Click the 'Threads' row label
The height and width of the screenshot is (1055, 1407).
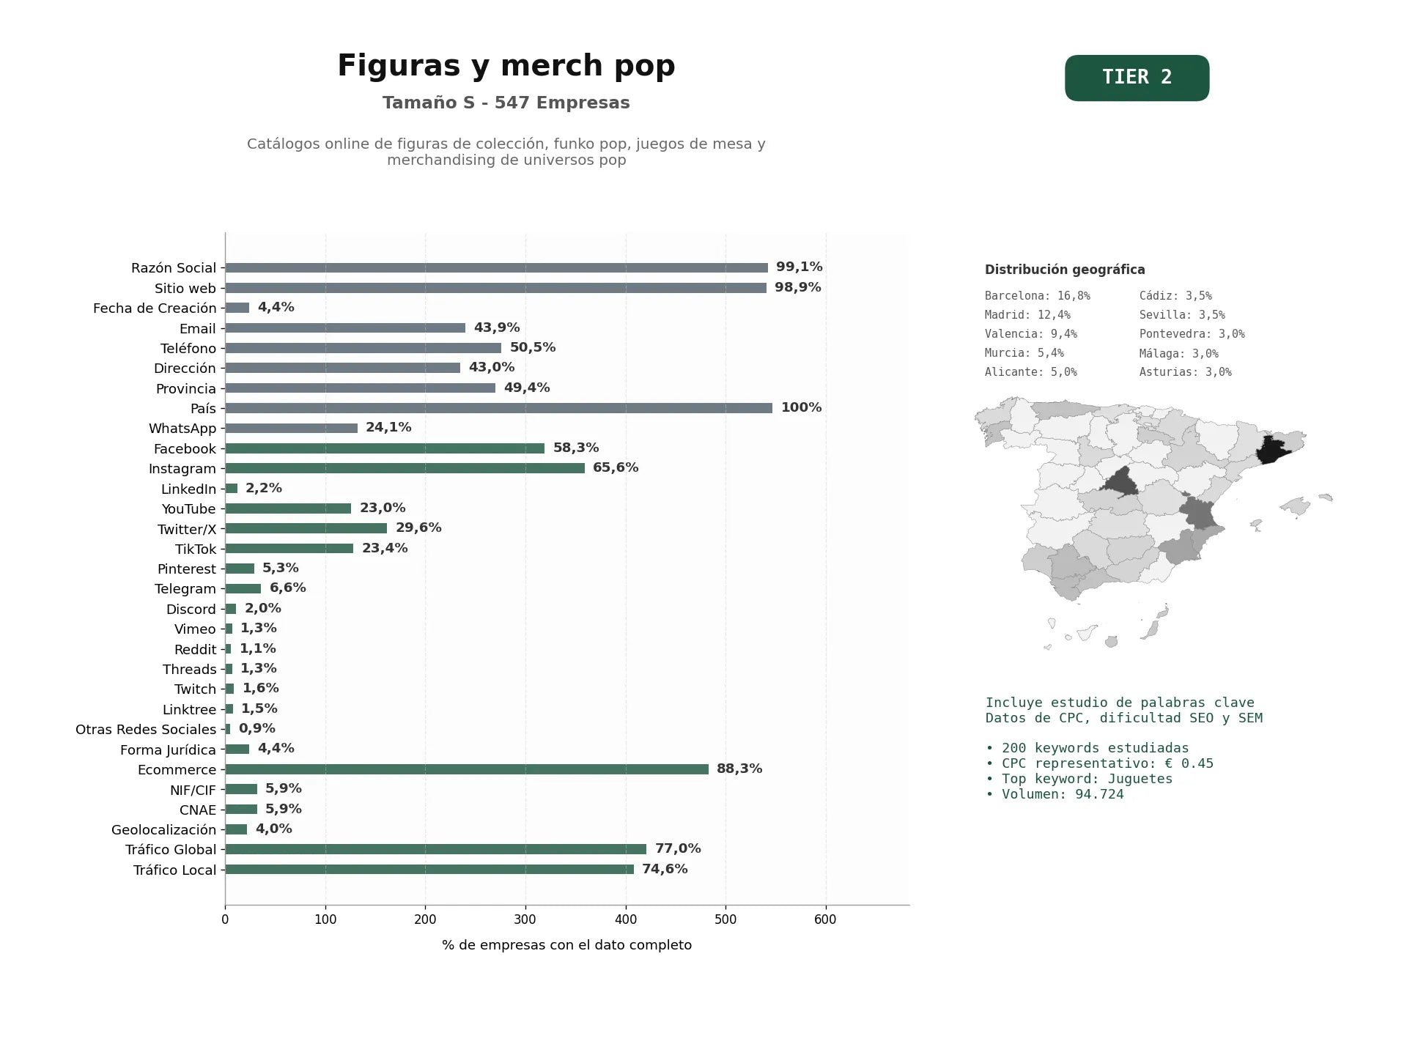[190, 670]
